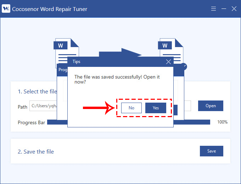Click the source Word document icon
Screen dimensions: 241x184
66,53
